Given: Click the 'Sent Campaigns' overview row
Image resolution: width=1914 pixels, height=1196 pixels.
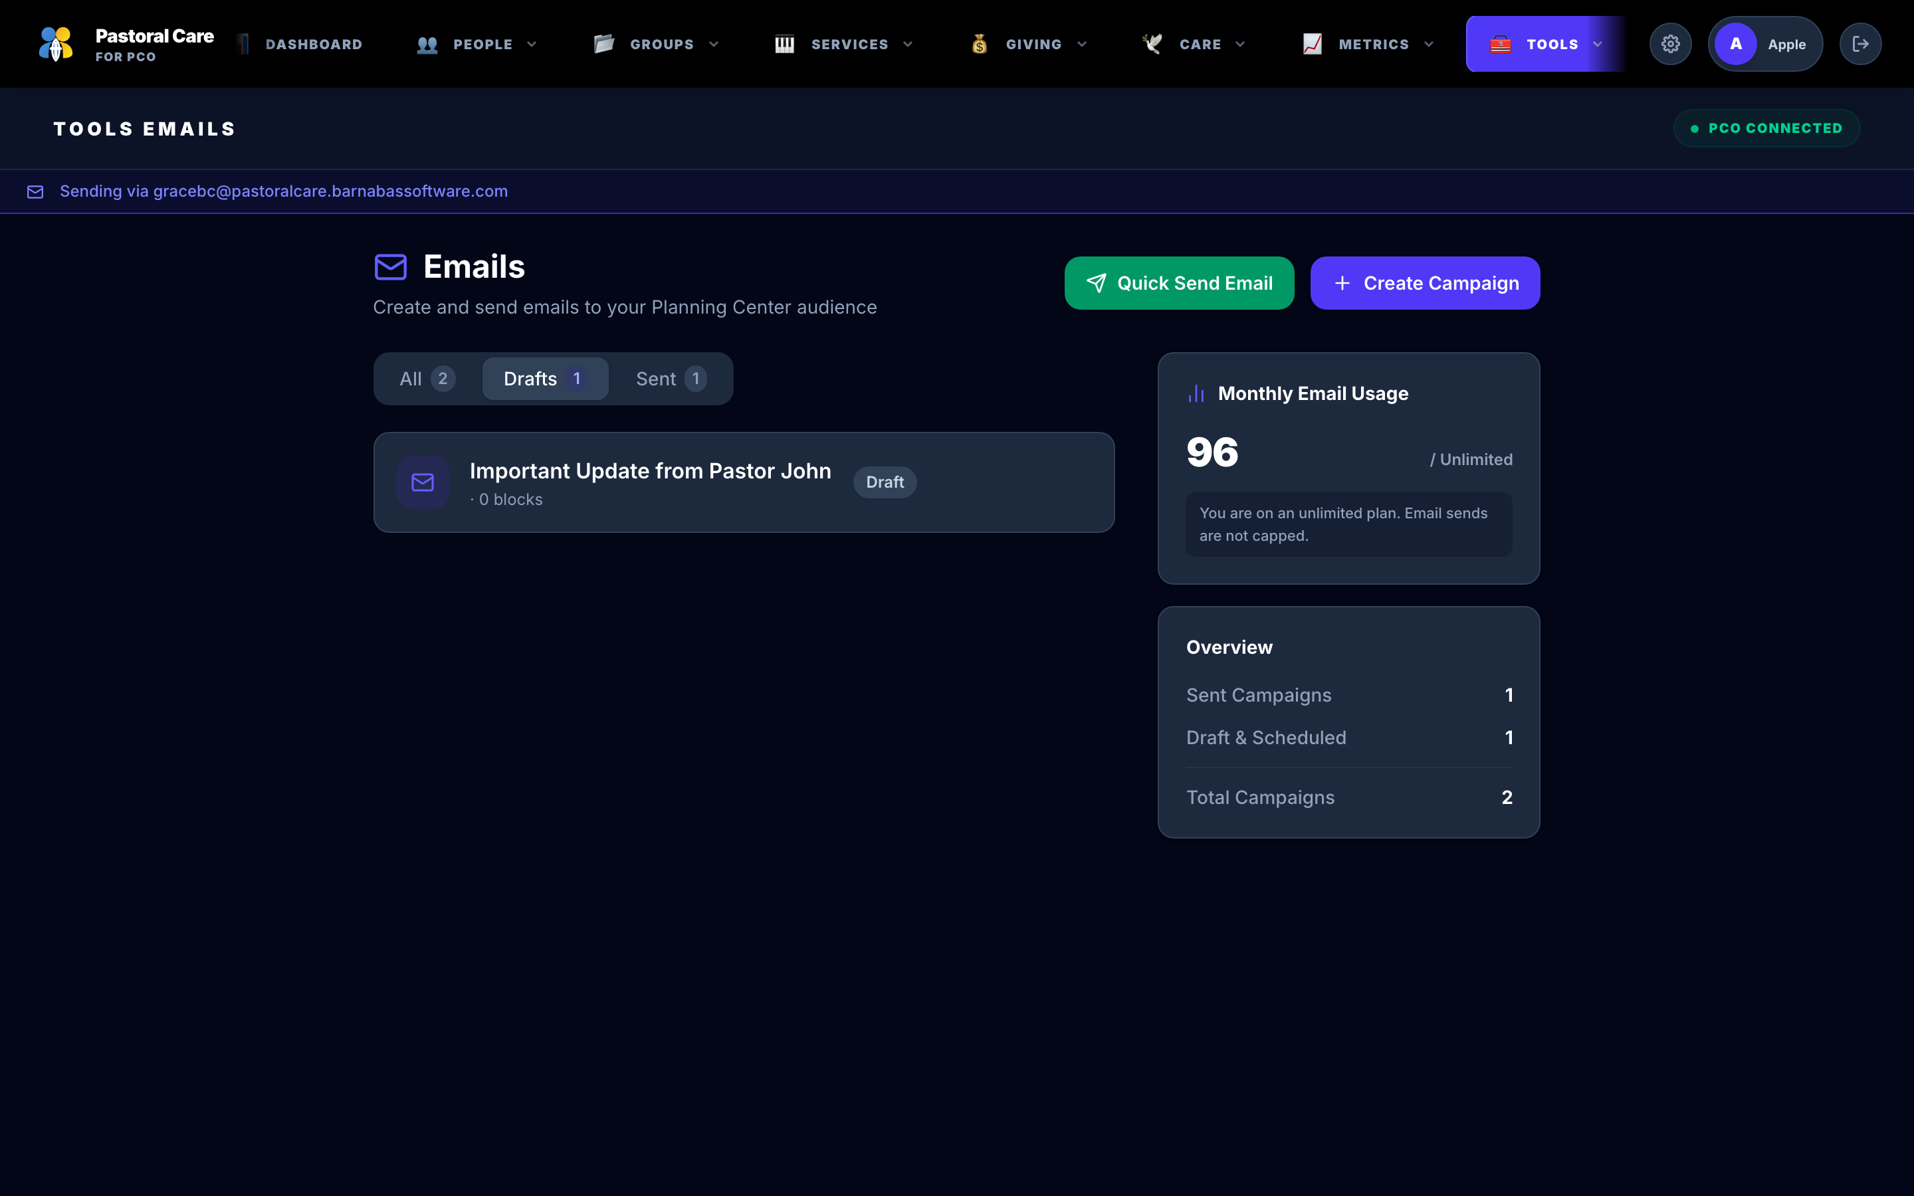Looking at the screenshot, I should click(x=1349, y=695).
